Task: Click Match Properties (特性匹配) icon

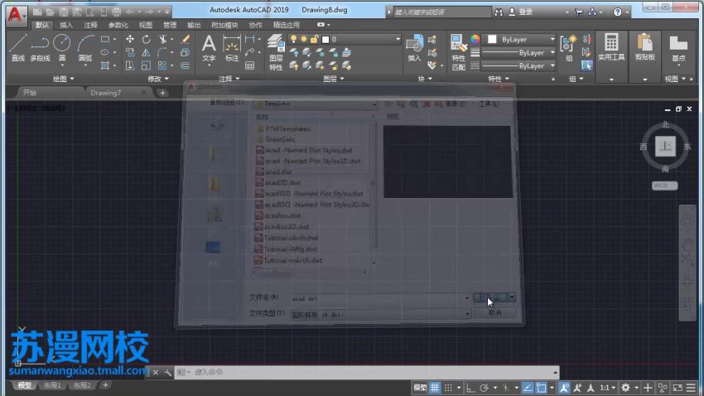Action: tap(458, 52)
